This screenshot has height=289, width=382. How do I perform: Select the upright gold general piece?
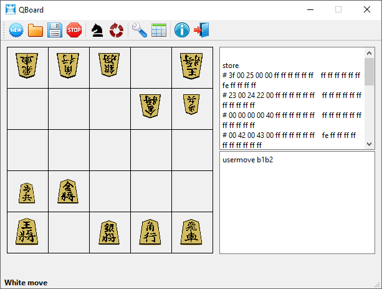click(x=68, y=191)
